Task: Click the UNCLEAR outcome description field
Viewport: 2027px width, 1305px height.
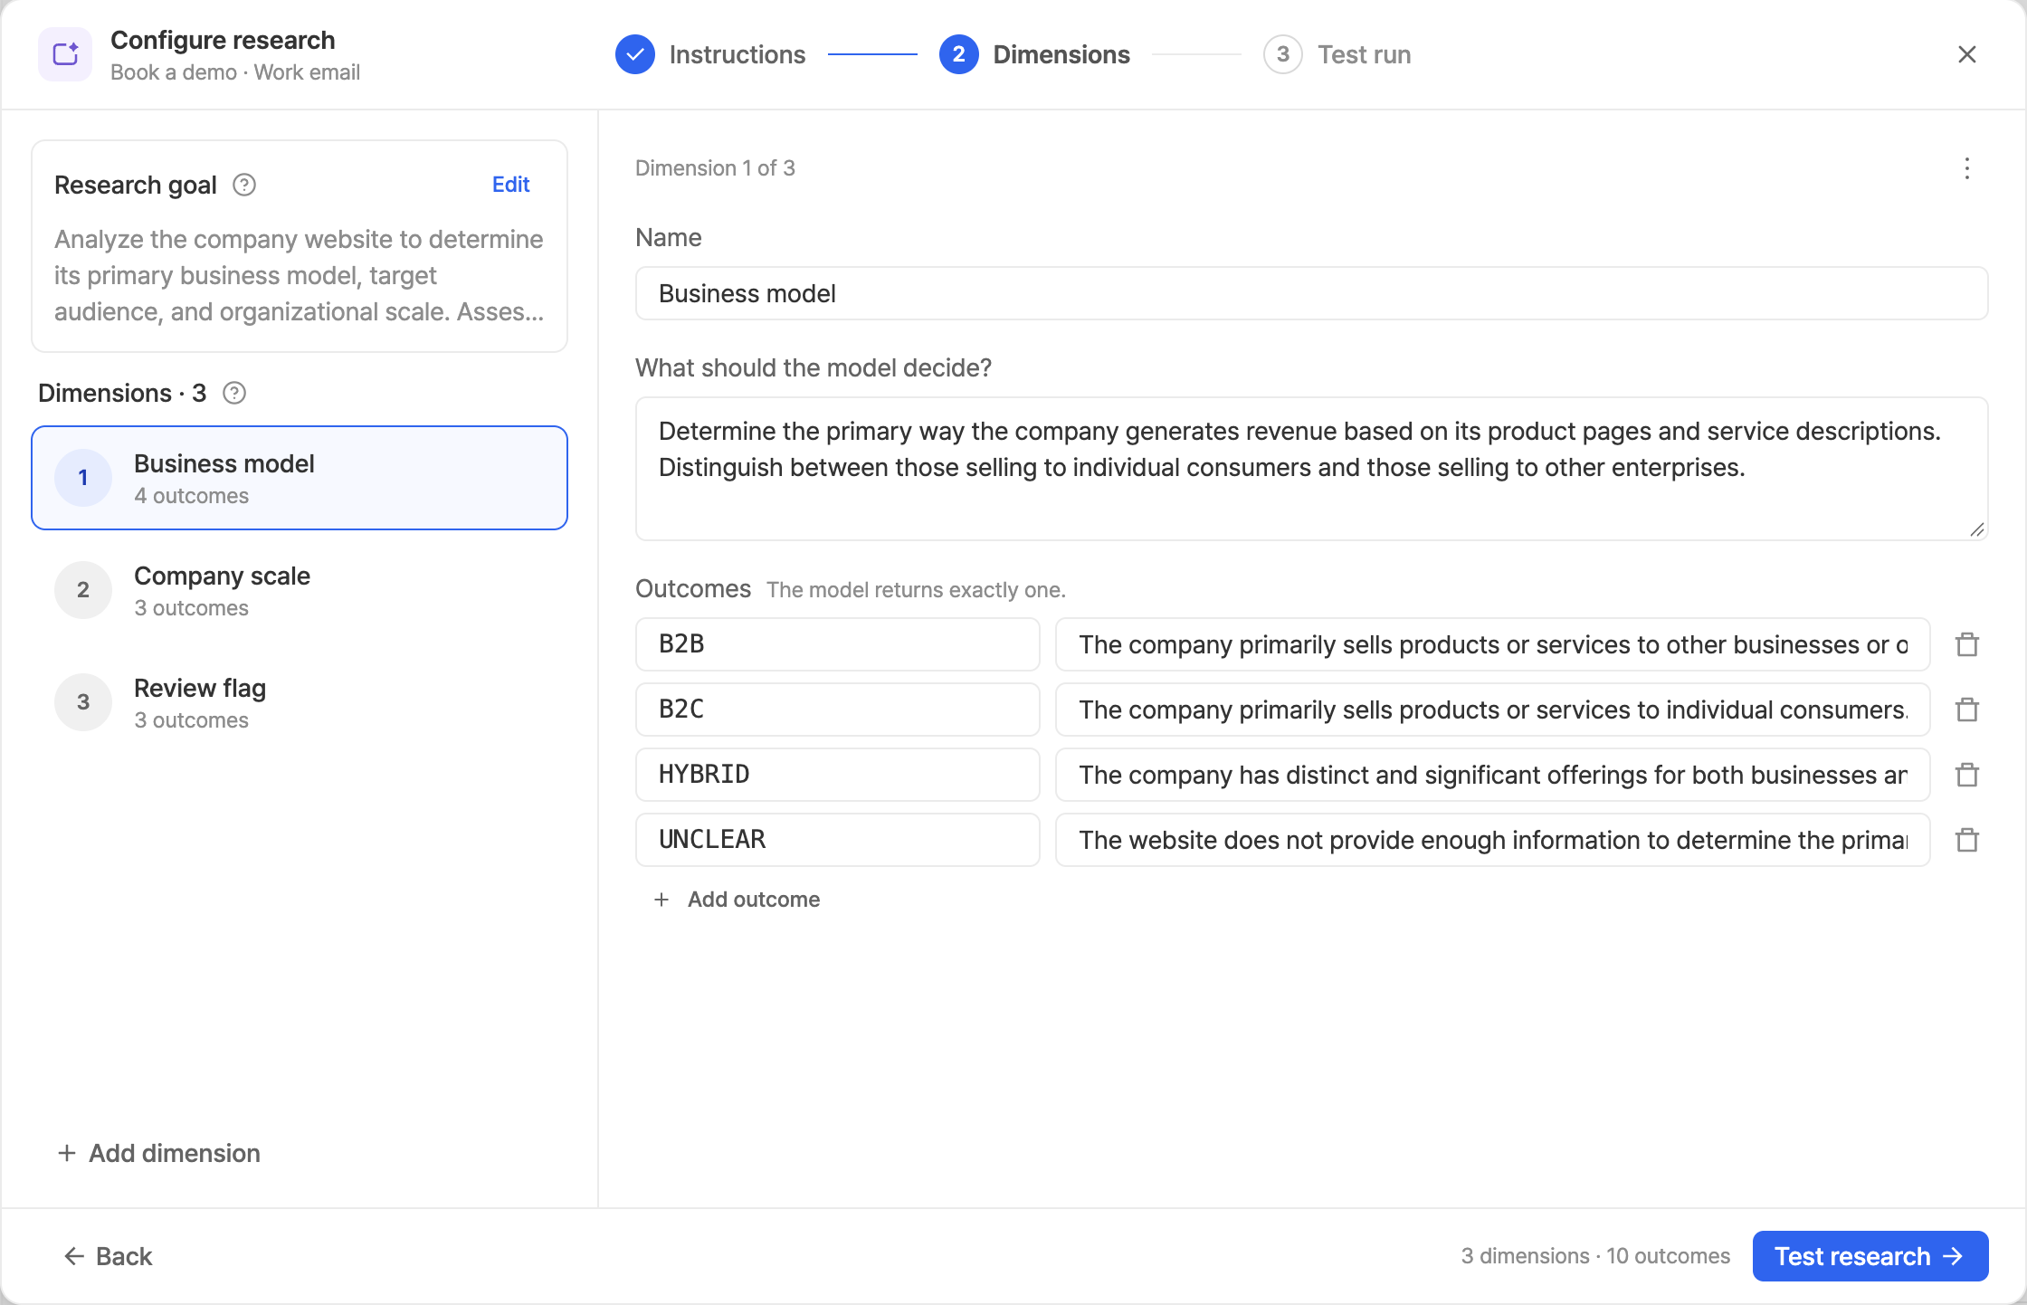Action: 1493,840
